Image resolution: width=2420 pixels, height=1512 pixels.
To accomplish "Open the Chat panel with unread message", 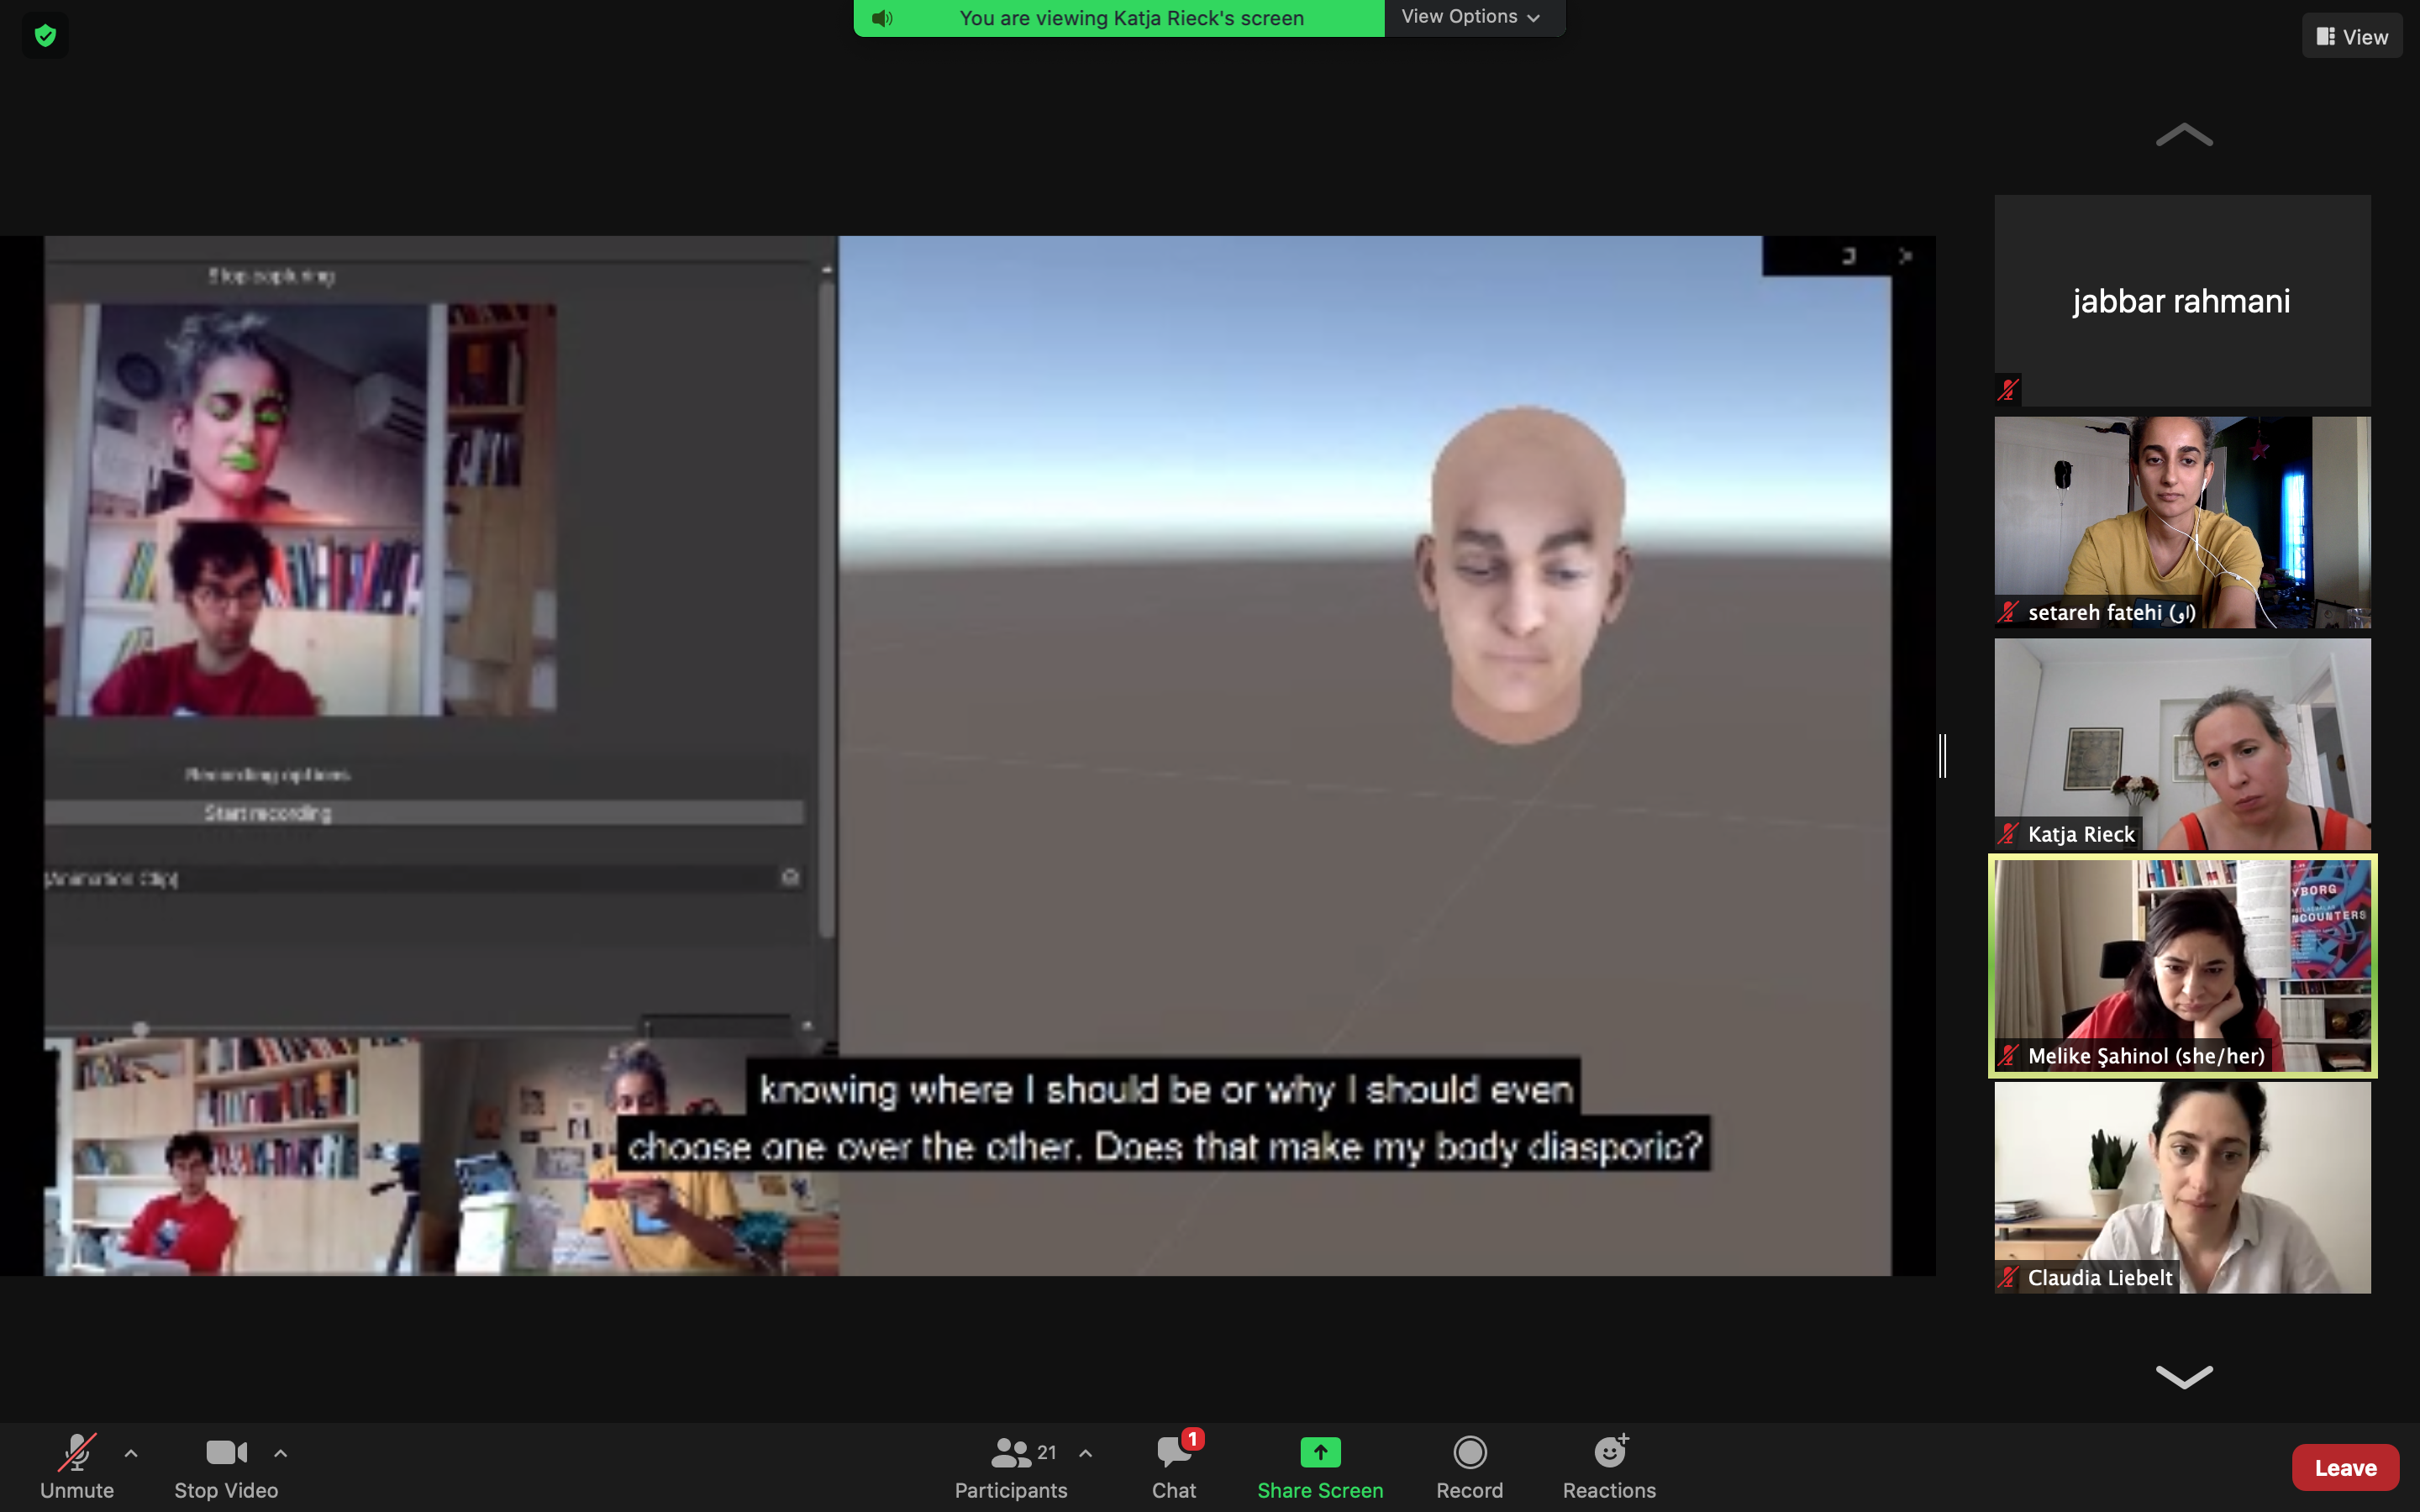I will 1174,1465.
